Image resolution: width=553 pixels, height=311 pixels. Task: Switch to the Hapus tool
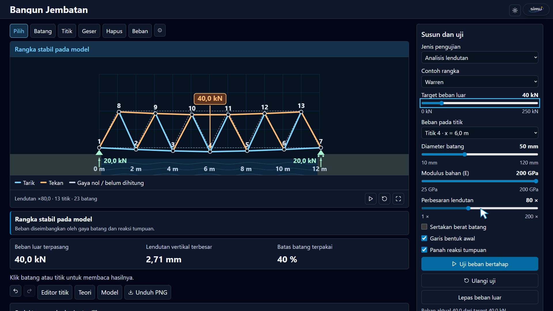[x=114, y=31]
